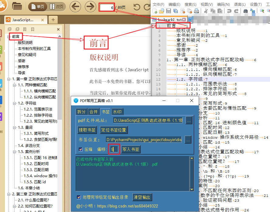
Task: Expand all bookmarks icon in bookmark panel
Action: [x=9, y=29]
